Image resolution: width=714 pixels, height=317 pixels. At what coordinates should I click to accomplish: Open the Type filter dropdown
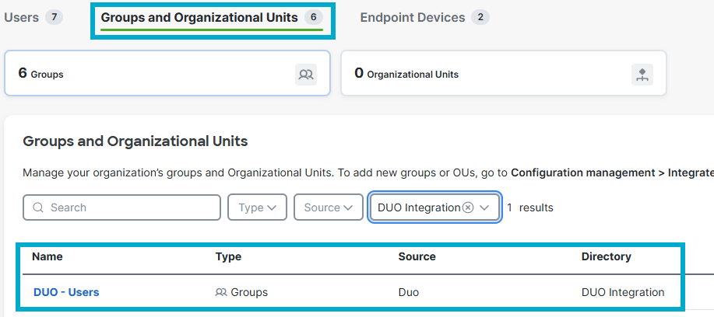click(x=257, y=207)
